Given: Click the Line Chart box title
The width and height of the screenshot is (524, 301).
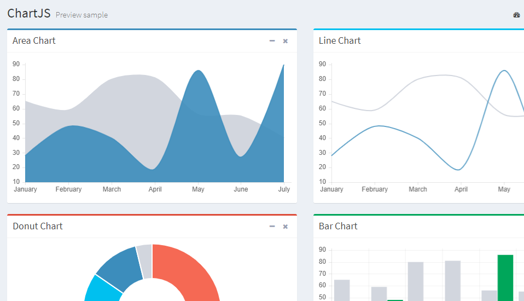Looking at the screenshot, I should (x=340, y=40).
